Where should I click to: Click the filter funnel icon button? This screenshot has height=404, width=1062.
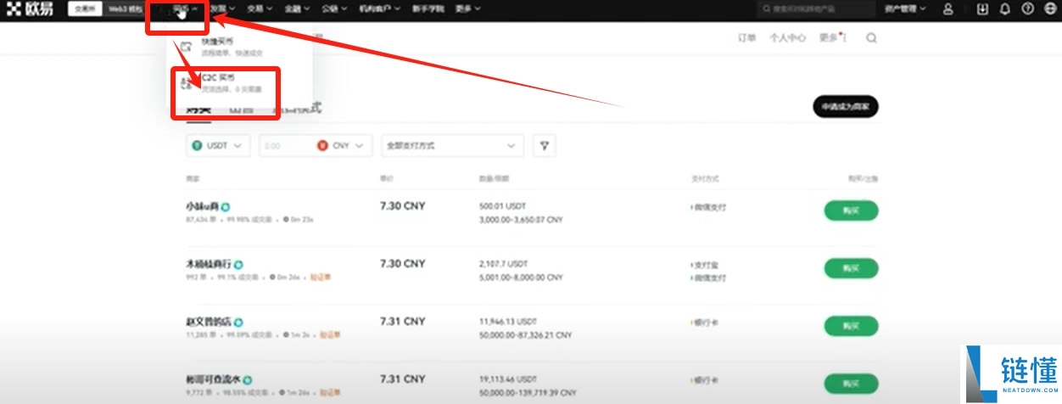point(545,146)
